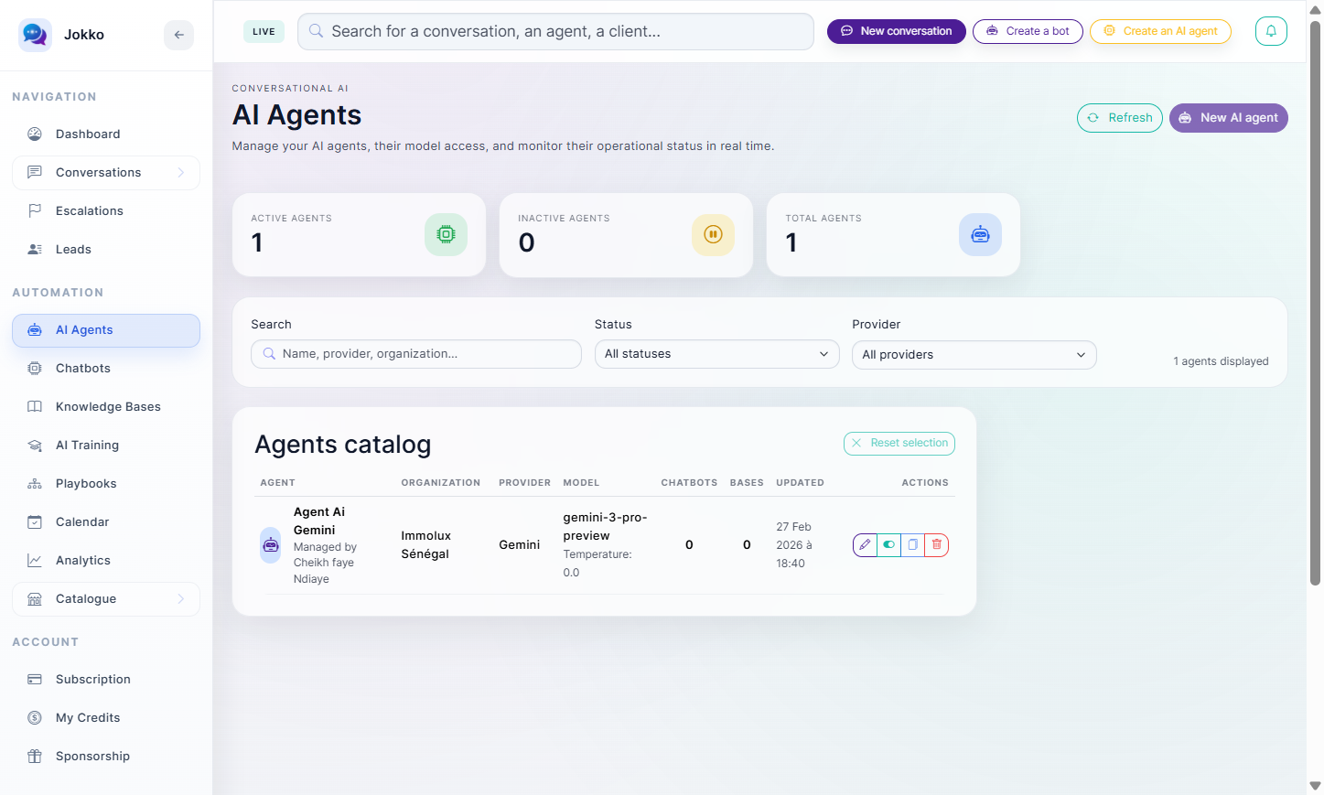Click the inactive agents pause icon
Viewport: 1324px width, 795px height.
713,234
